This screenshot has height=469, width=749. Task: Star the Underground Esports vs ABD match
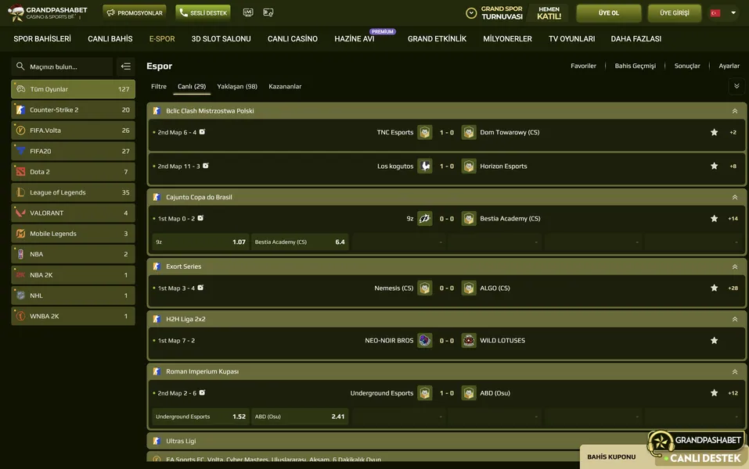(714, 393)
